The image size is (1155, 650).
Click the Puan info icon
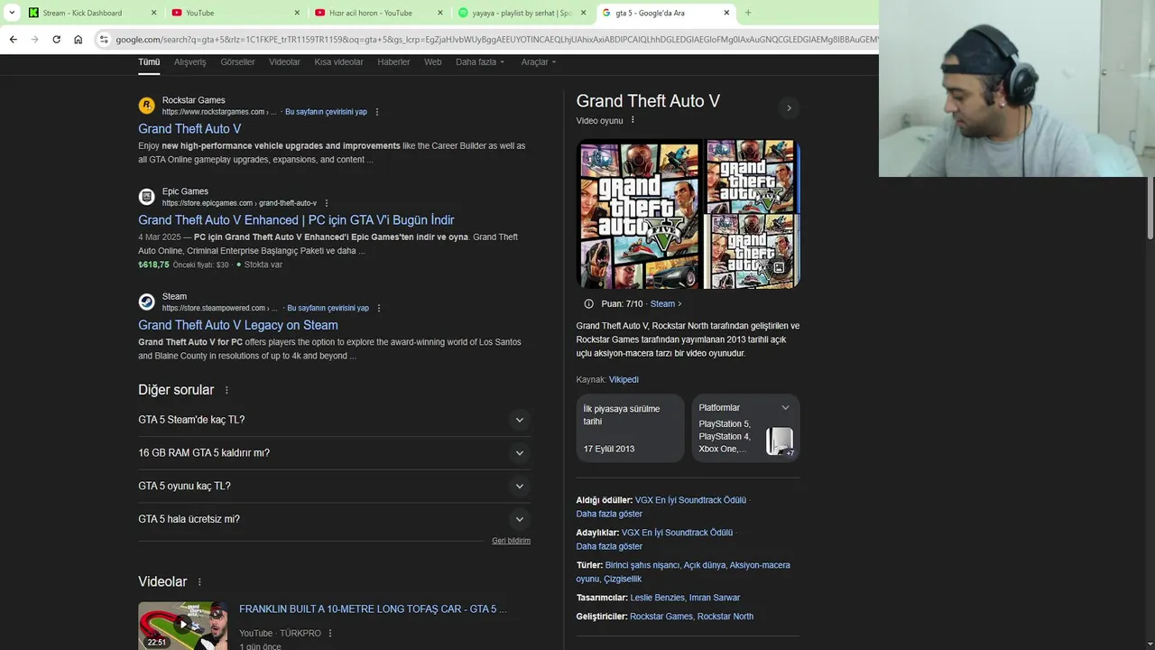[588, 304]
